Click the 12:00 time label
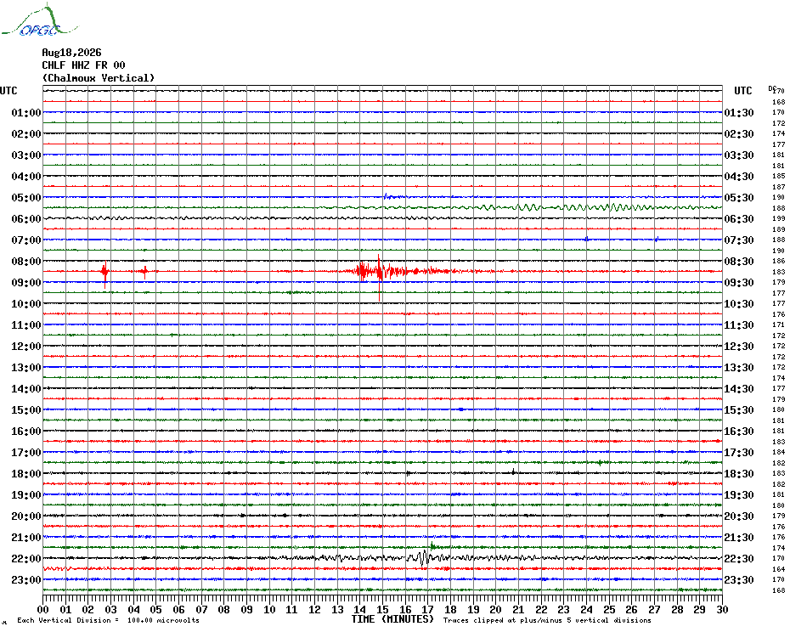This screenshot has width=790, height=632. [x=26, y=347]
